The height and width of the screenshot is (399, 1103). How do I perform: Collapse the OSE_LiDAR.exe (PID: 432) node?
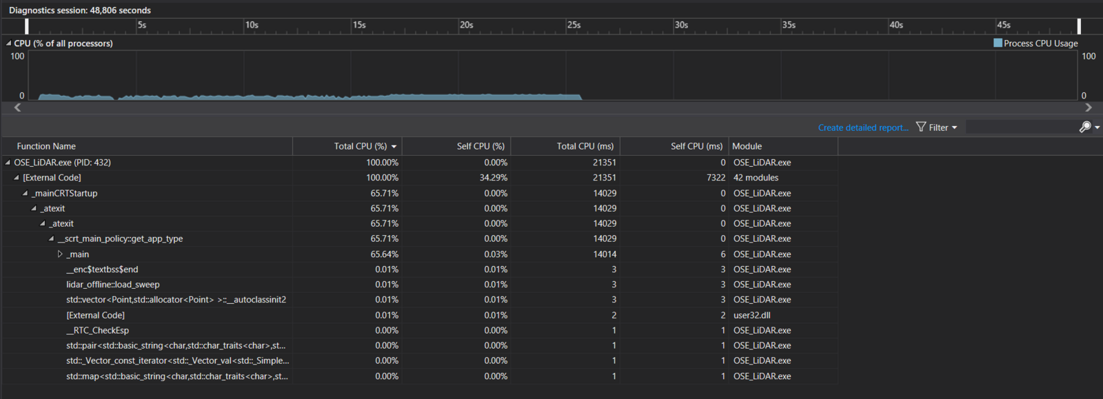pos(8,163)
